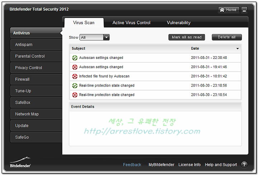This screenshot has width=258, height=175.
Task: Open the Update section
Action: (x=36, y=126)
